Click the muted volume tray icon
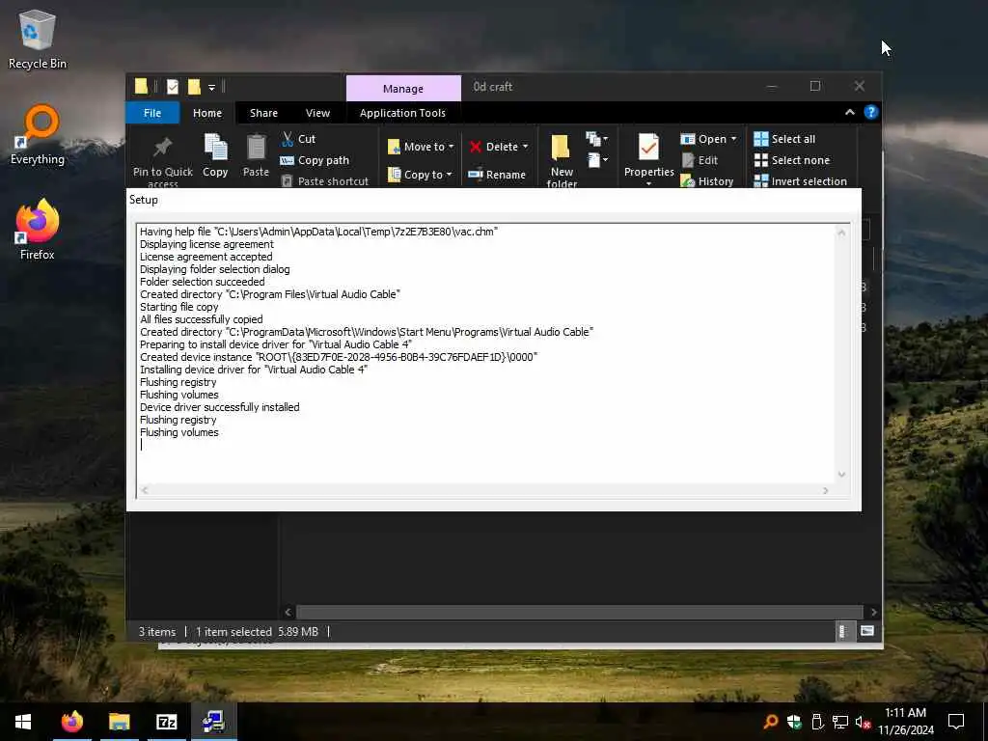Viewport: 988px width, 741px height. pyautogui.click(x=863, y=722)
